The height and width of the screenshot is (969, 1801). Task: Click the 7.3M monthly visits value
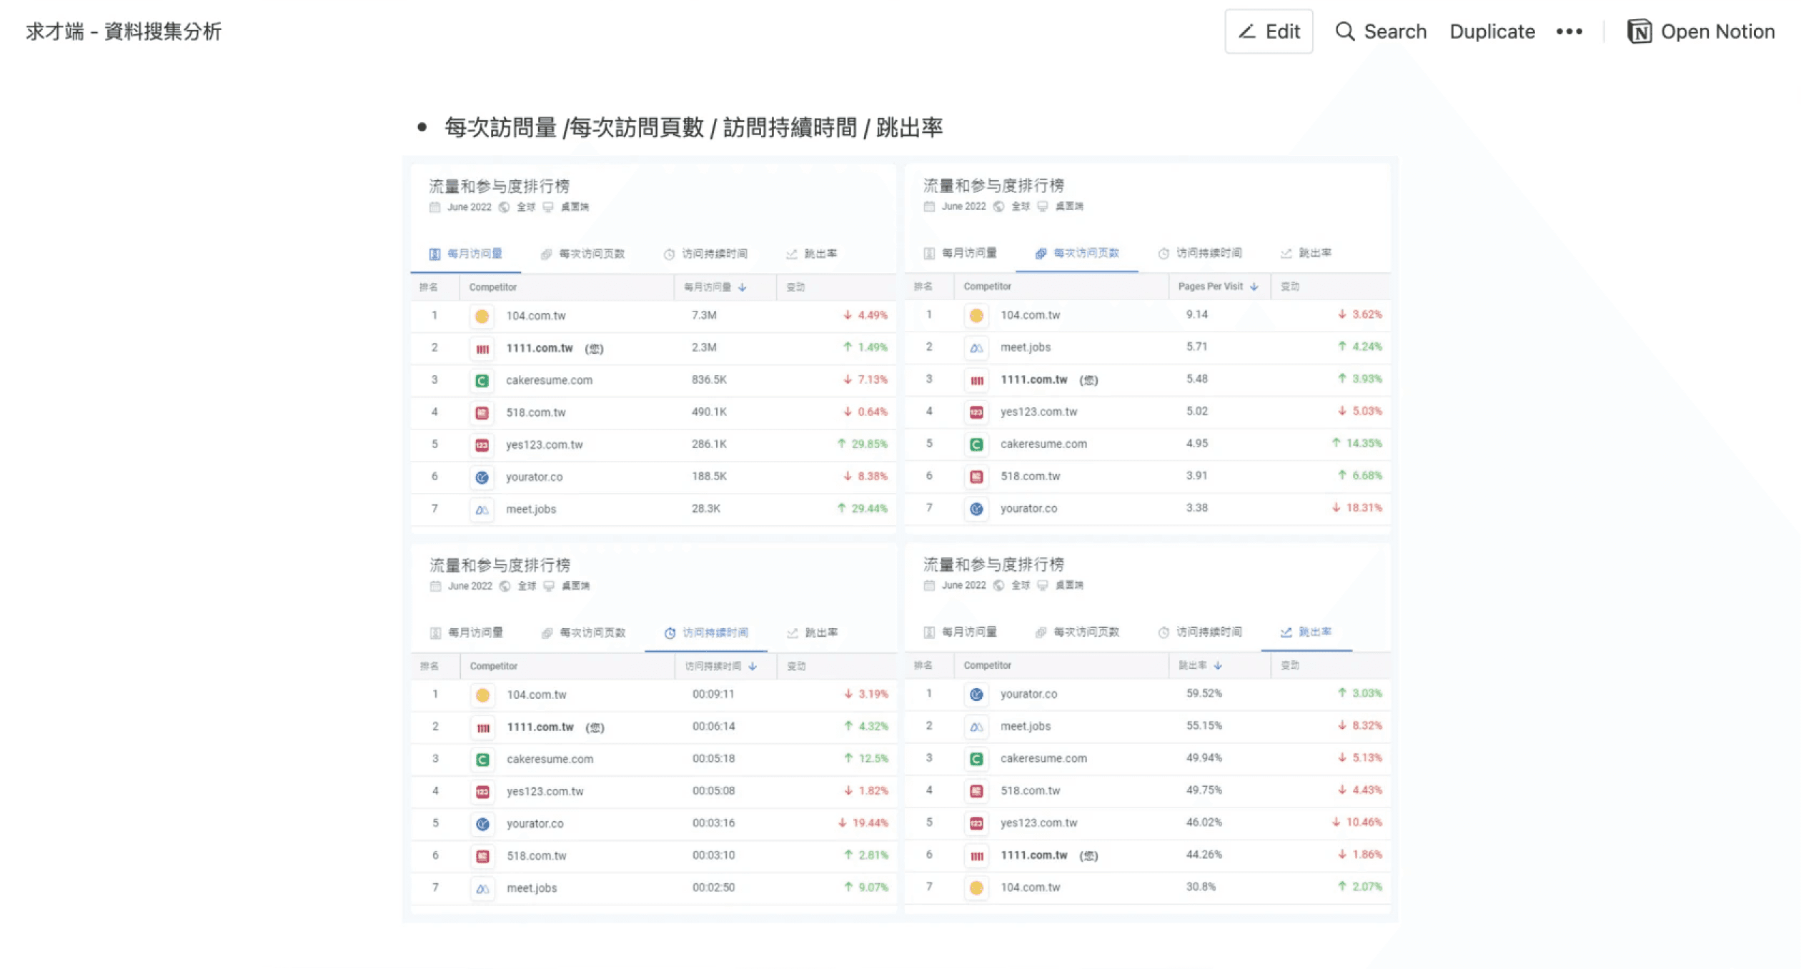pos(704,315)
